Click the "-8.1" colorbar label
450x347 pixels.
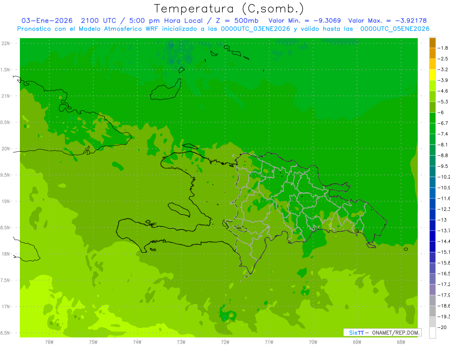click(443, 144)
